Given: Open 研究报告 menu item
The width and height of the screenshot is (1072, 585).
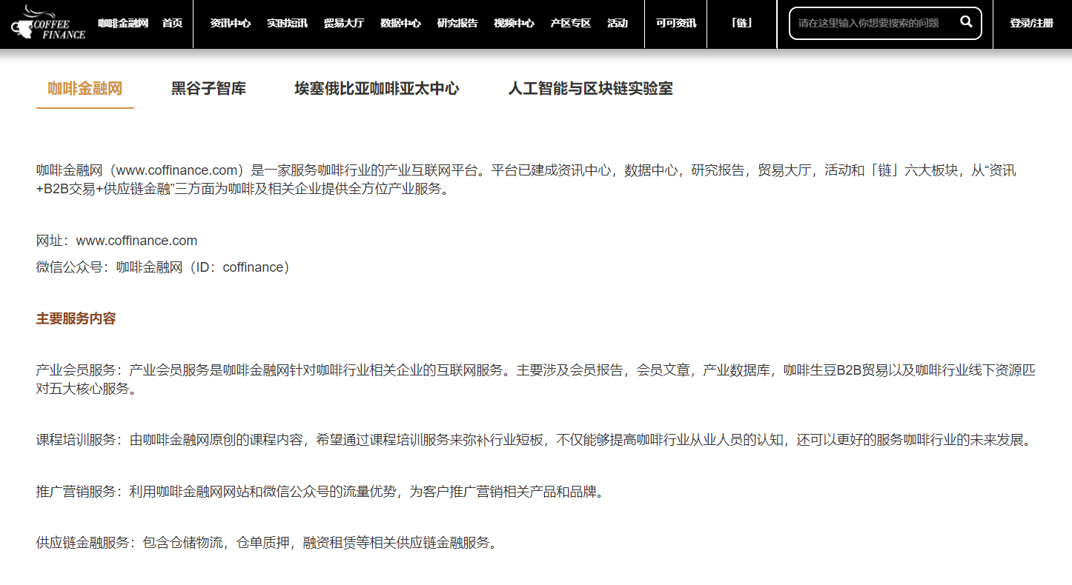Looking at the screenshot, I should 457,23.
